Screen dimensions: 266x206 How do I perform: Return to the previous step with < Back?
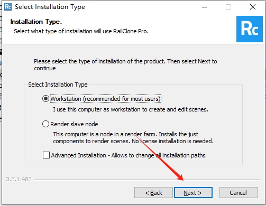(153, 193)
